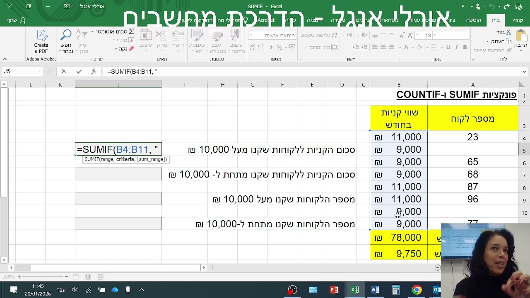
Task: Click the Percent Style icon
Action: pos(279,48)
